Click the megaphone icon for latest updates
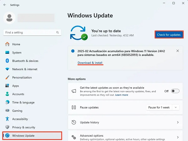The height and width of the screenshot is (141, 188). pos(74,91)
